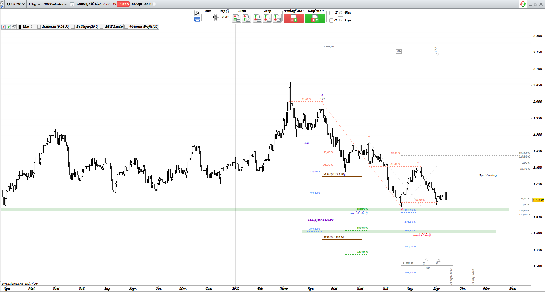The width and height of the screenshot is (545, 292).
Task: Click the second Limit order icon
Action: (x=246, y=18)
